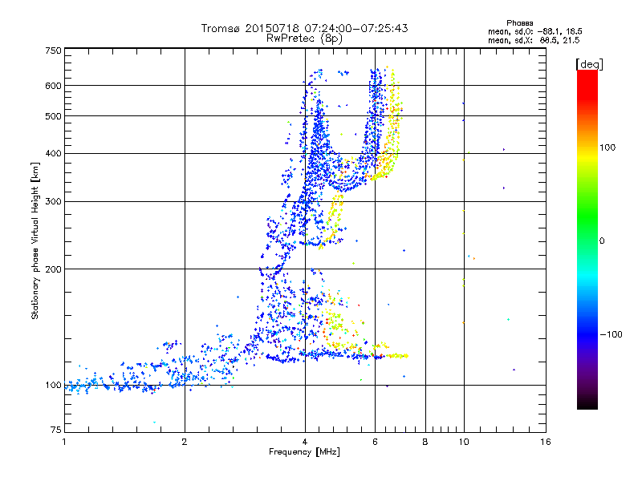
Task: Click the 'mean, sd,O' statistics line
Action: (x=535, y=31)
